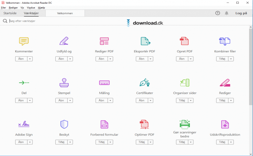Click Tilføj under the Rediger highlighter tool

coord(222,100)
